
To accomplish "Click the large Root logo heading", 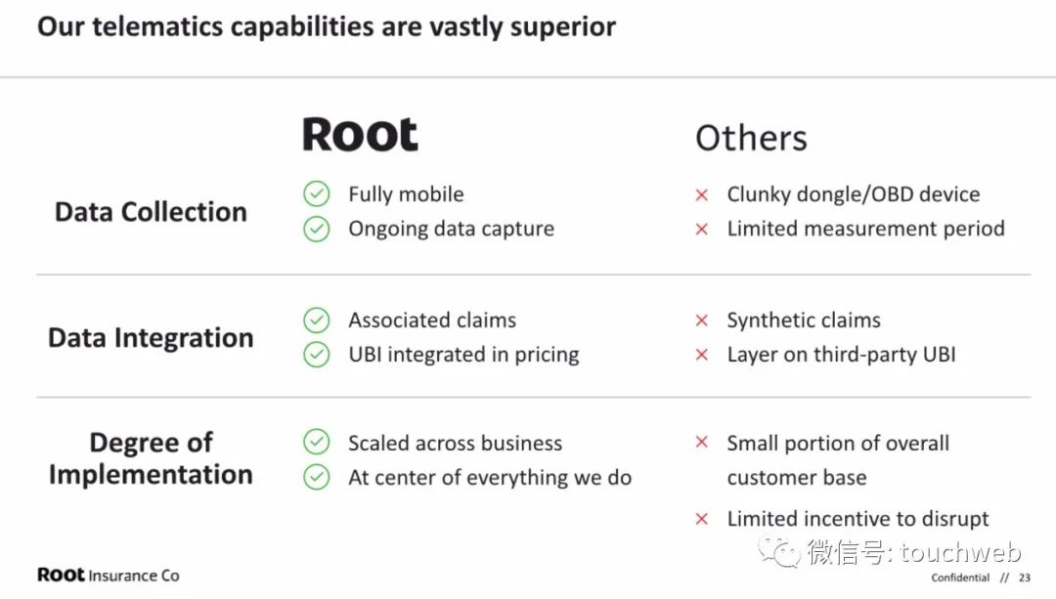I will 360,135.
